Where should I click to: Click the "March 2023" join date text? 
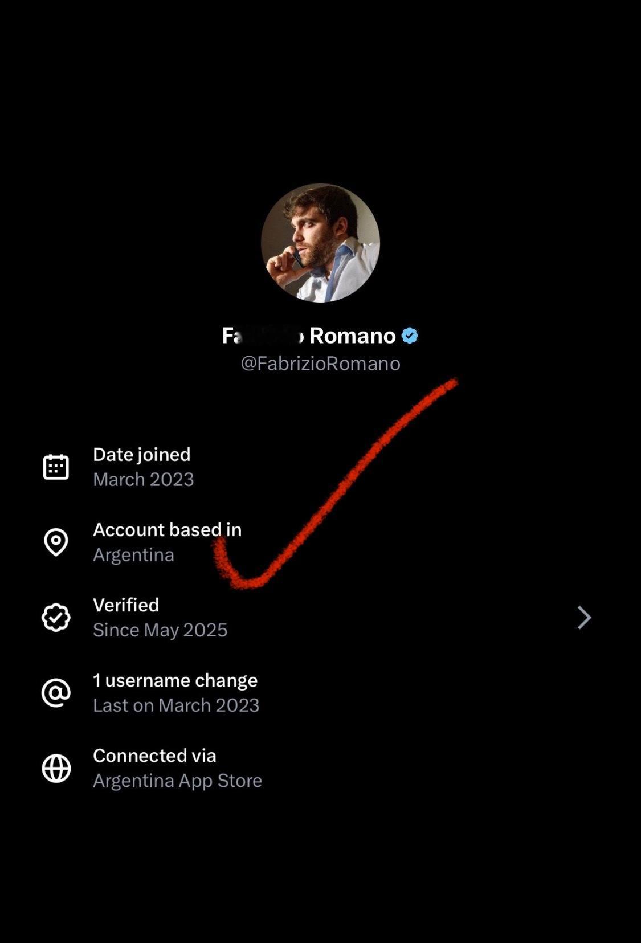[144, 479]
